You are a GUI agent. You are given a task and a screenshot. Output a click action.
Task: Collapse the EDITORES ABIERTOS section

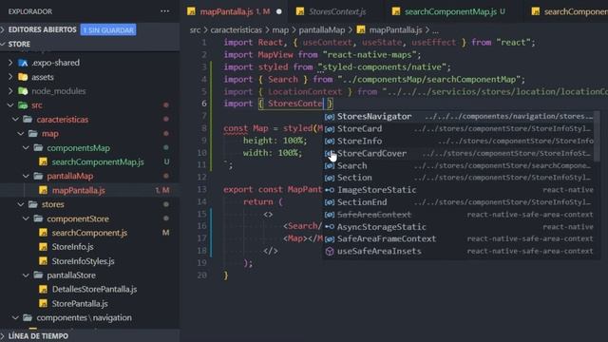pos(3,29)
